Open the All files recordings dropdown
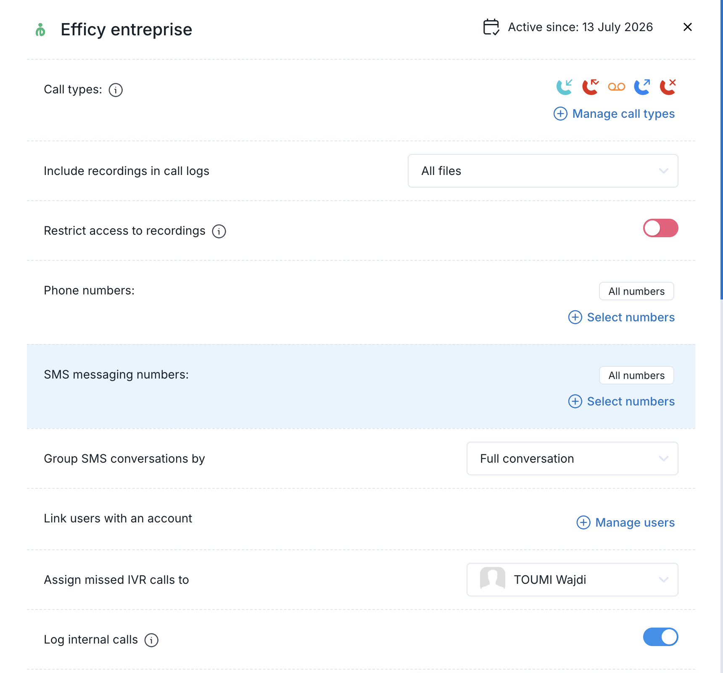This screenshot has height=673, width=723. click(543, 171)
